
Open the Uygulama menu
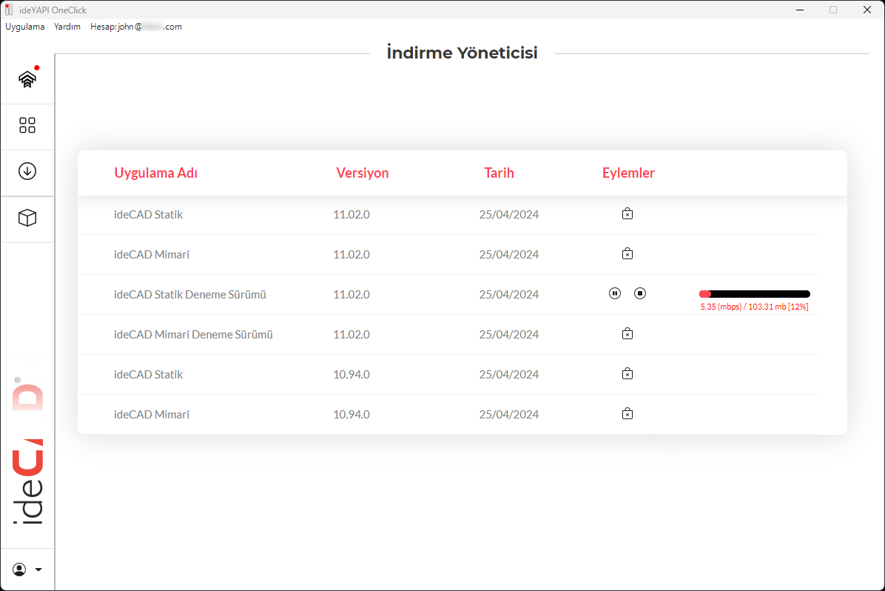25,27
